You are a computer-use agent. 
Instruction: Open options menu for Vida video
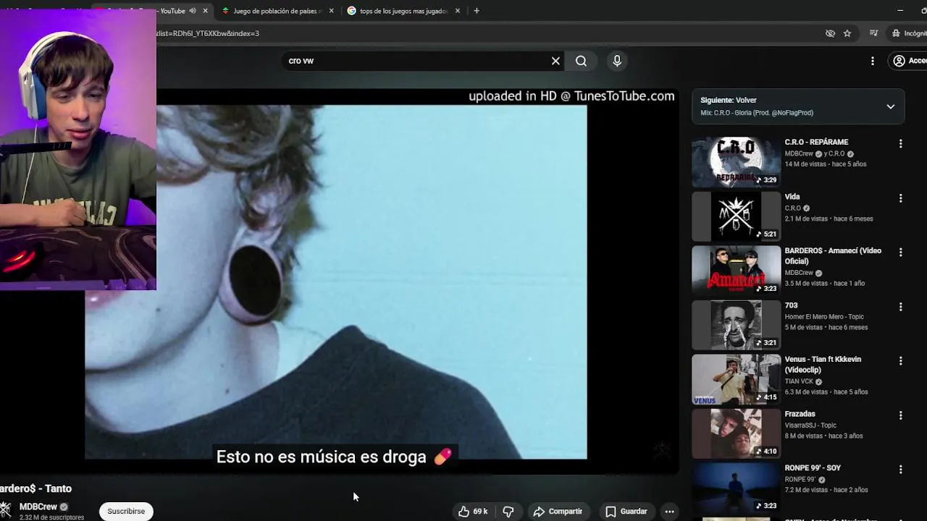pyautogui.click(x=900, y=198)
